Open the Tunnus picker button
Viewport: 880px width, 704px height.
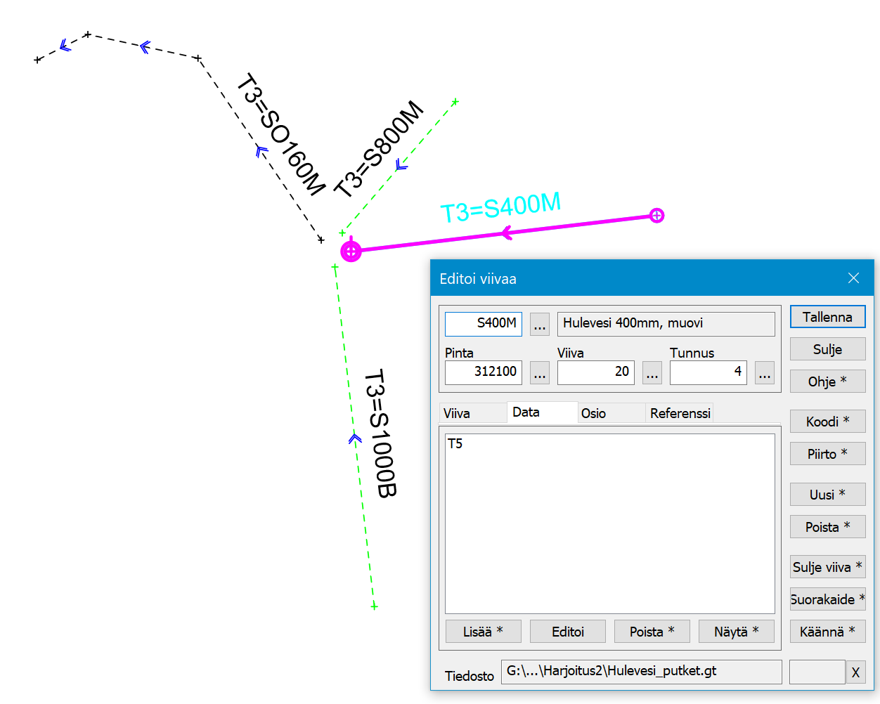[765, 372]
